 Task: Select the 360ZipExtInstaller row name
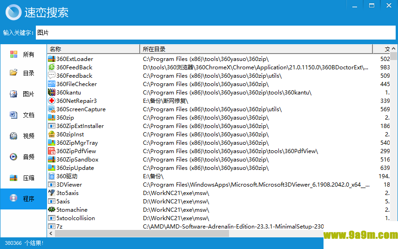point(80,126)
